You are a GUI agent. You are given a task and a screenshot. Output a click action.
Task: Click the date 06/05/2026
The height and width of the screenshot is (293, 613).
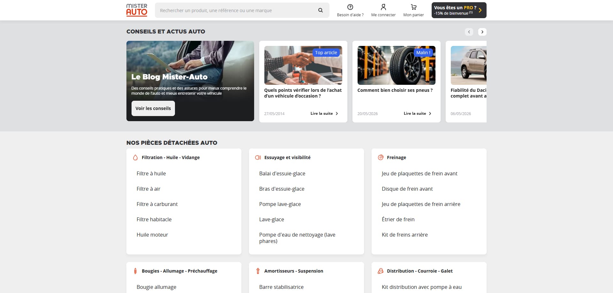tap(461, 114)
